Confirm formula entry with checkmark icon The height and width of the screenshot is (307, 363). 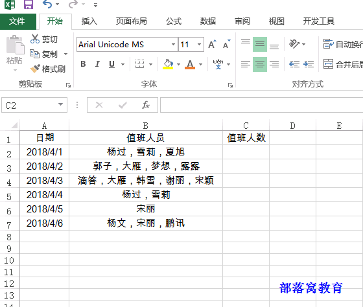coord(123,106)
